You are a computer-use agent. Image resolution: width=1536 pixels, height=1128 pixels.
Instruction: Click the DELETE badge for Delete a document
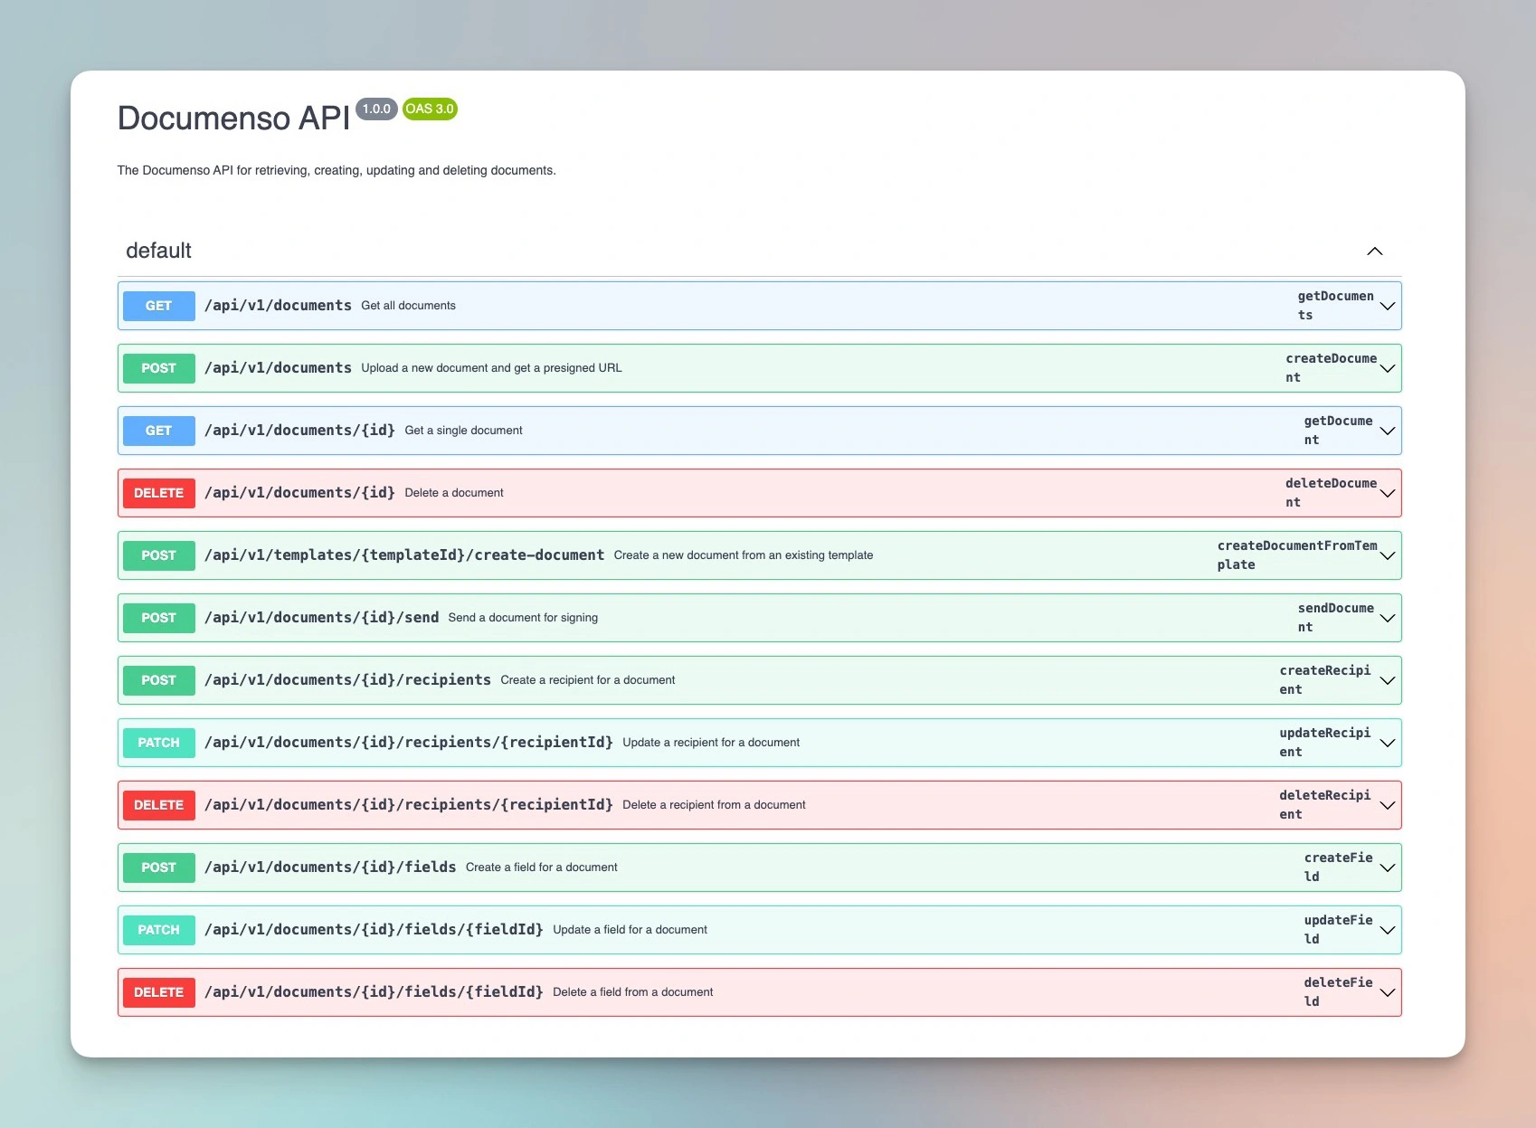pos(158,493)
